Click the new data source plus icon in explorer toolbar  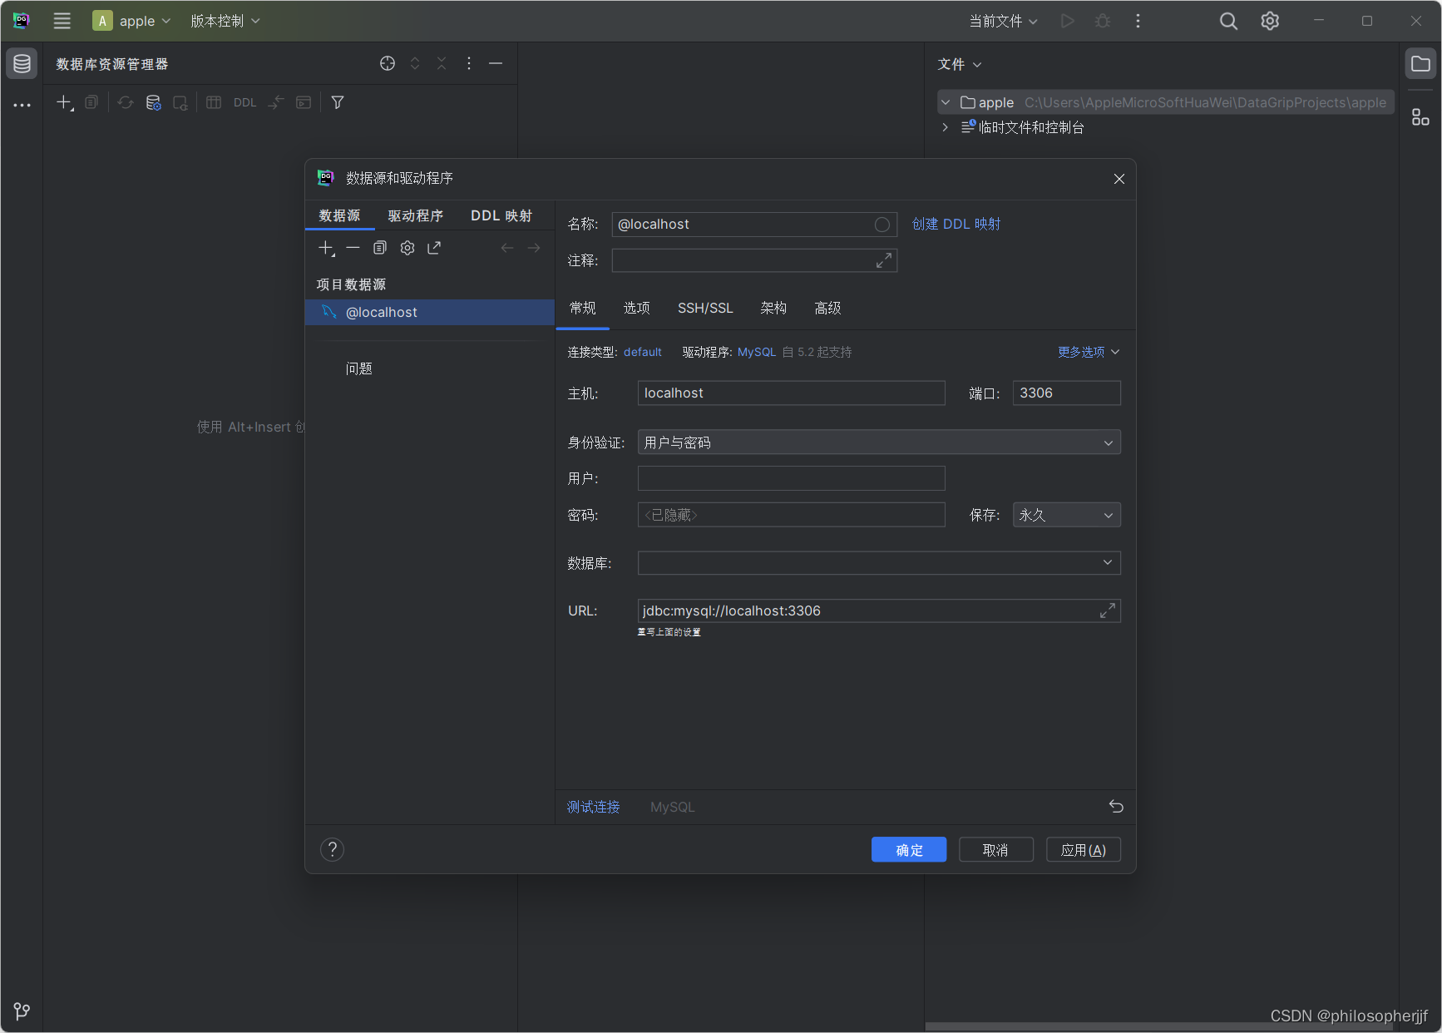click(x=64, y=102)
